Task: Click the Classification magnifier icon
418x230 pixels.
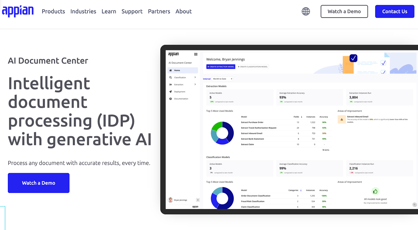Action: (171, 77)
